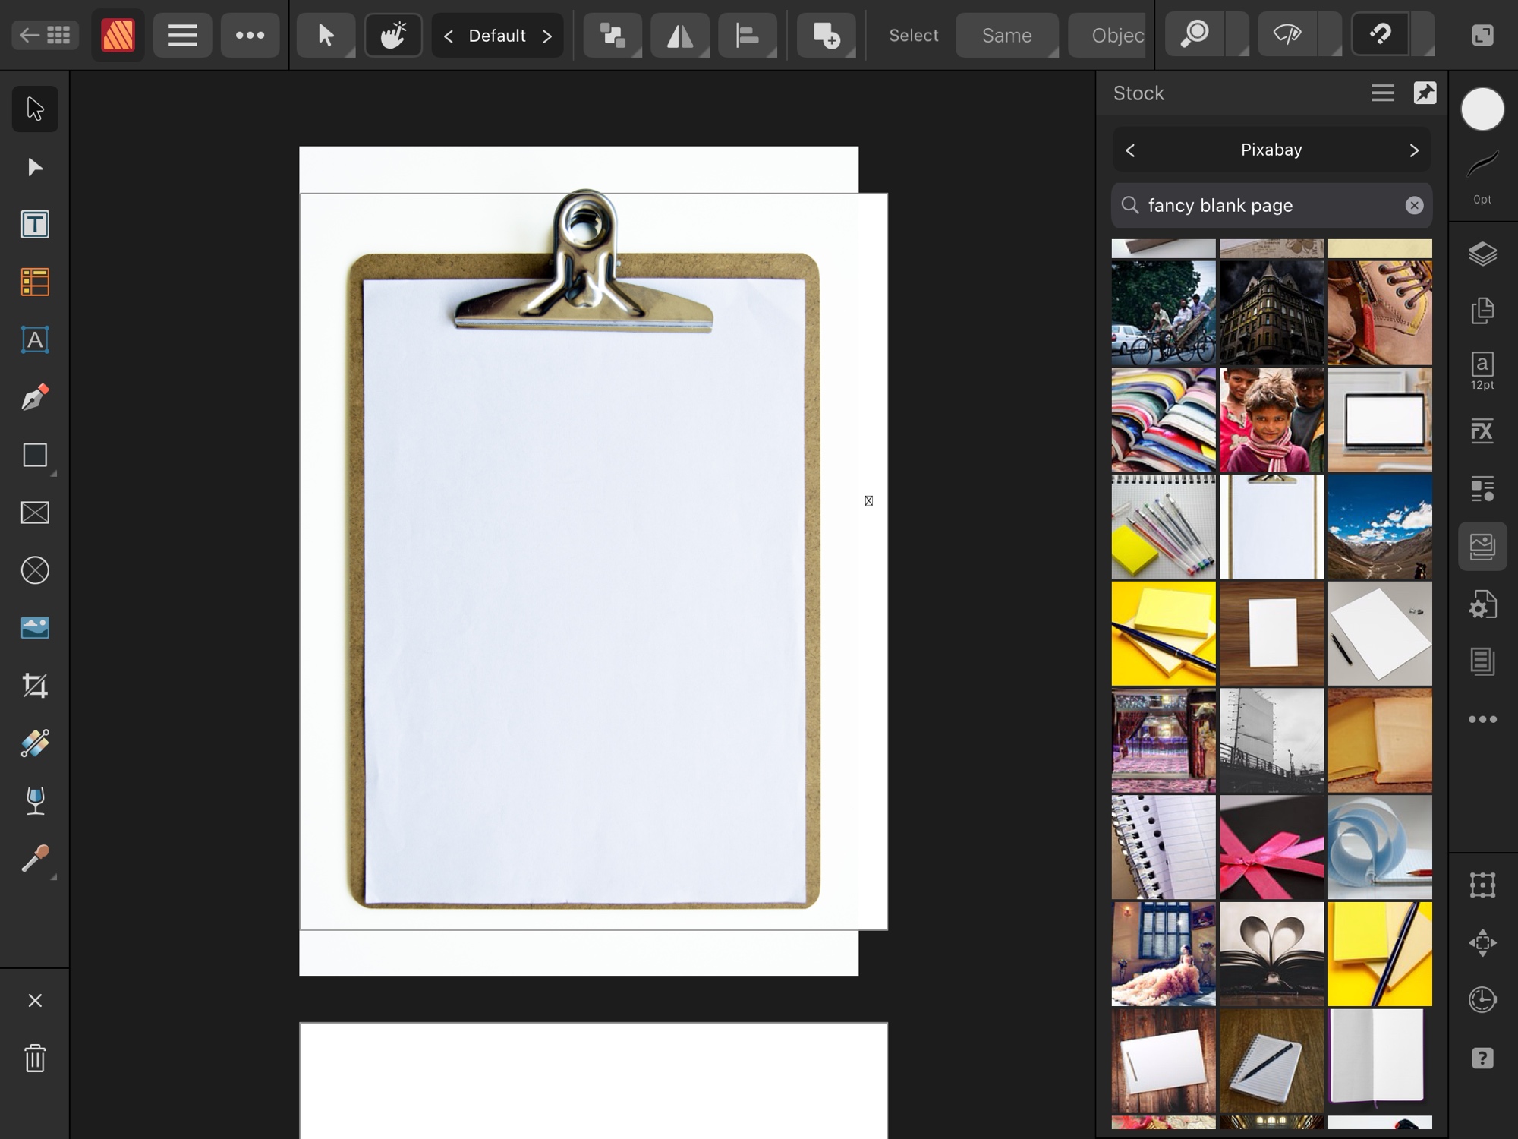Select the Node tool

pyautogui.click(x=35, y=167)
